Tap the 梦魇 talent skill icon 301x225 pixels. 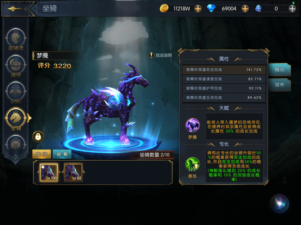(192, 126)
